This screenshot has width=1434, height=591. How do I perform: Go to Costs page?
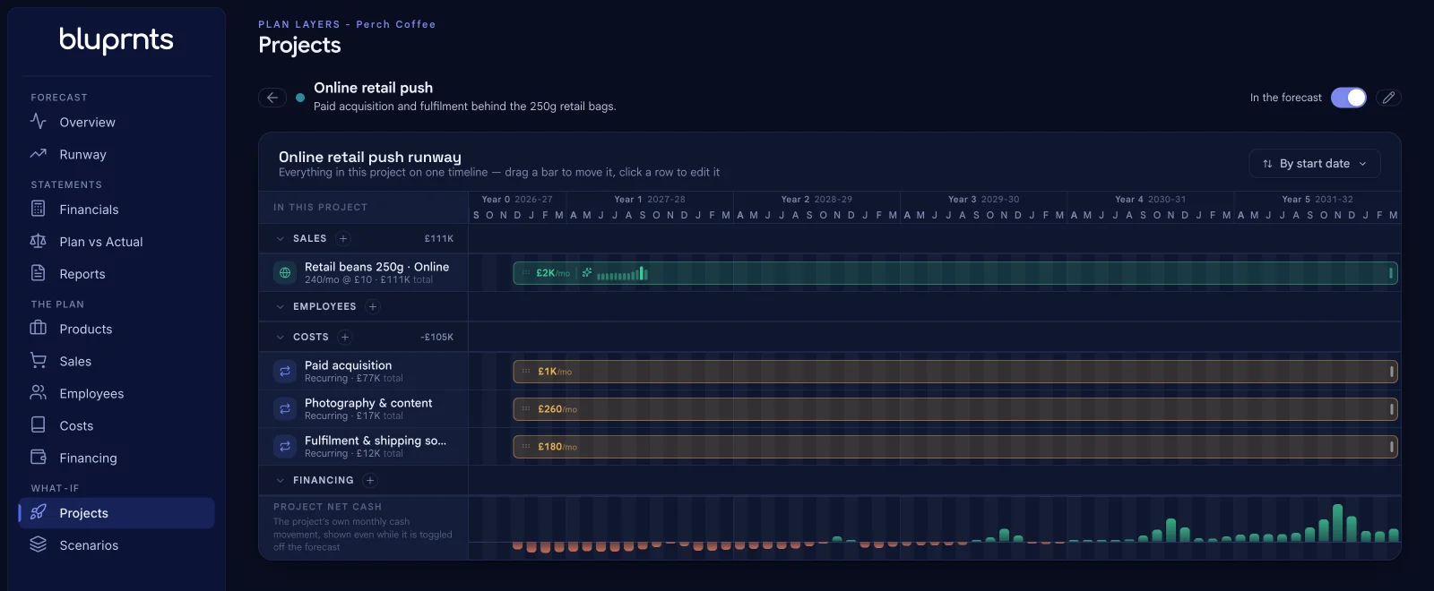117,425
